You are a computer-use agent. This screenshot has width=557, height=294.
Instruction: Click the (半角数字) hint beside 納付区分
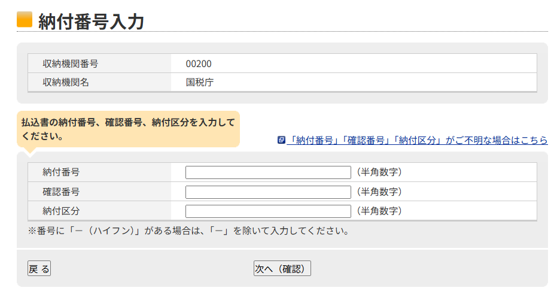(379, 211)
